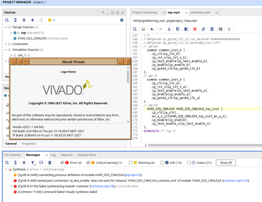Open Sources panel settings gear
This screenshot has height=202, width=262.
[x=122, y=20]
